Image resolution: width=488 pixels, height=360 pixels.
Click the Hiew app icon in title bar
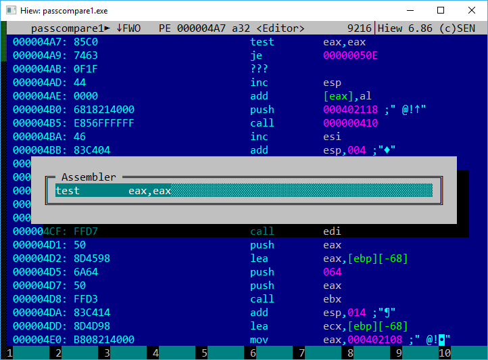[x=11, y=10]
